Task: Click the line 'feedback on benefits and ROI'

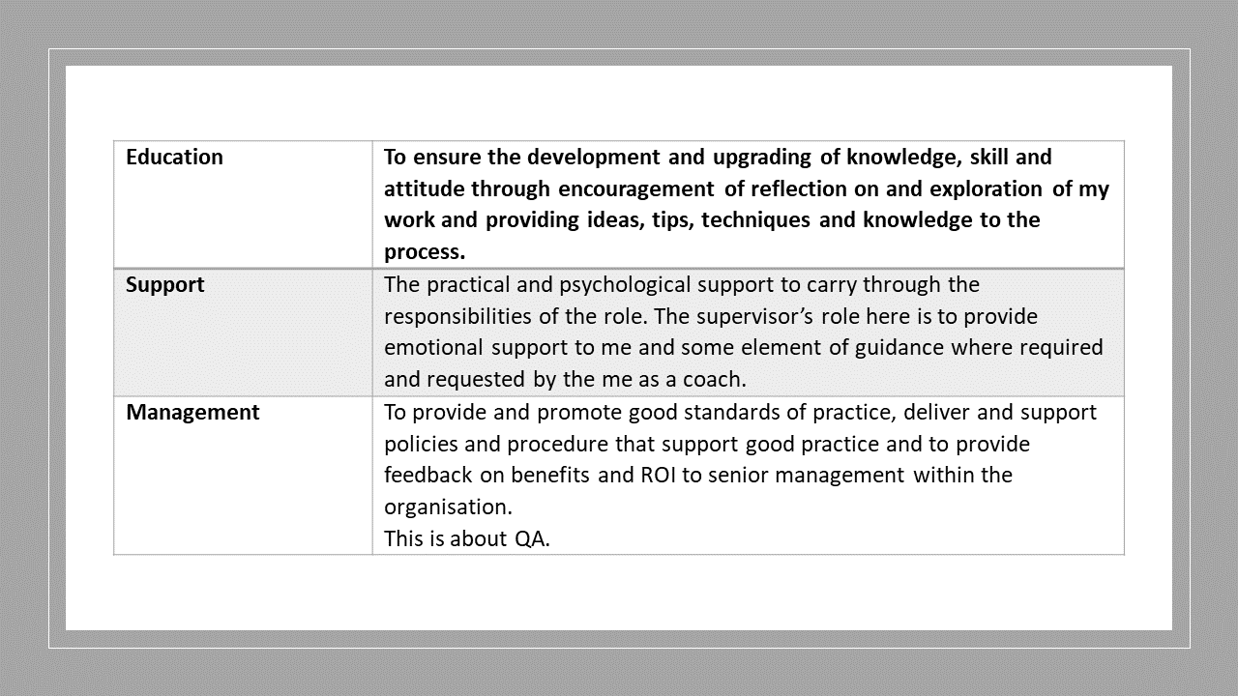Action: (698, 476)
